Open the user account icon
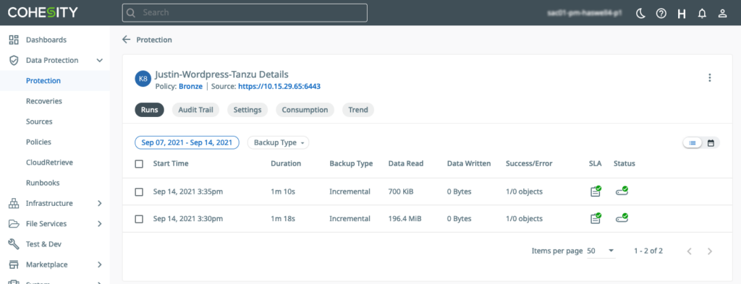 (x=723, y=13)
